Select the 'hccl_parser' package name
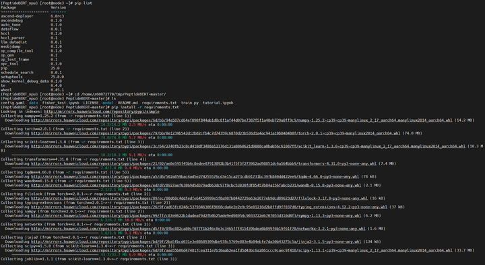485x265 pixels. coord(13,38)
